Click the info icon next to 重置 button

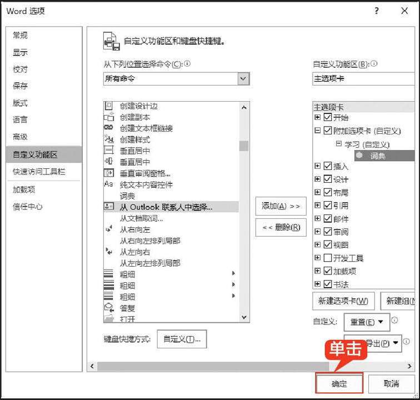[x=394, y=320]
